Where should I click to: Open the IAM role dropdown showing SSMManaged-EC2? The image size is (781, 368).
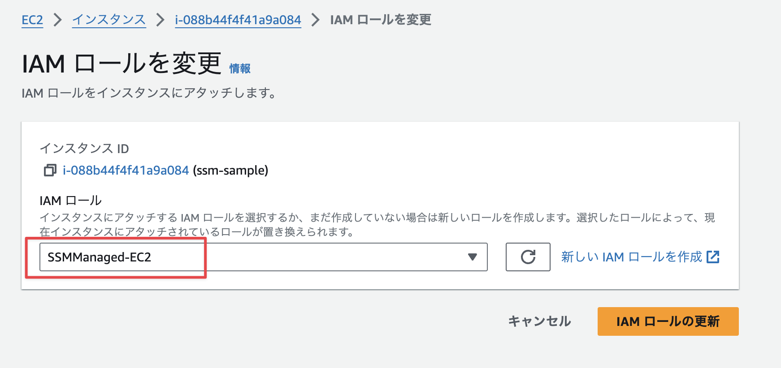pyautogui.click(x=472, y=257)
